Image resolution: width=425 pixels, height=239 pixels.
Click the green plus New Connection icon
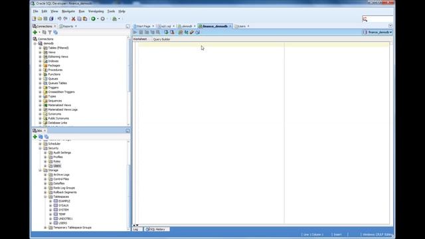pyautogui.click(x=35, y=33)
